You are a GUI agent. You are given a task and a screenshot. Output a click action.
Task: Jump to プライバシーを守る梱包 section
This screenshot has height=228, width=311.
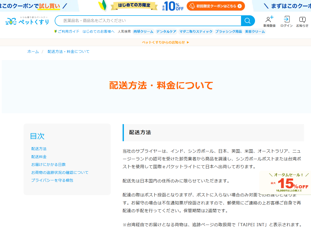[x=52, y=180]
